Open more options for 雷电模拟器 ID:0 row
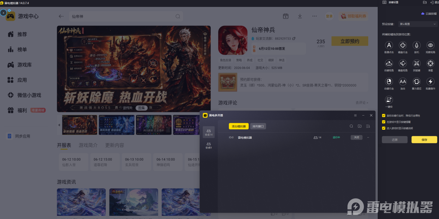This screenshot has width=439, height=219. pos(368,137)
